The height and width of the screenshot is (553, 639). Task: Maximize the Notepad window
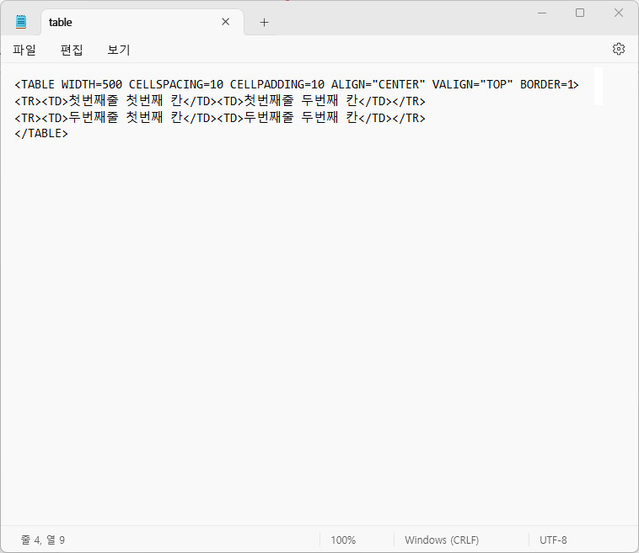[x=580, y=13]
